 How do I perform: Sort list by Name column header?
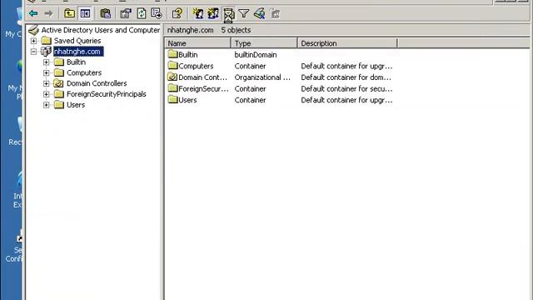pyautogui.click(x=198, y=43)
